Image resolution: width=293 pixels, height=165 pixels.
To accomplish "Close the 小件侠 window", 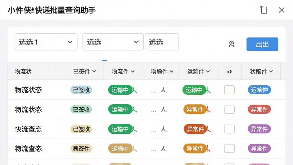I will click(x=282, y=10).
